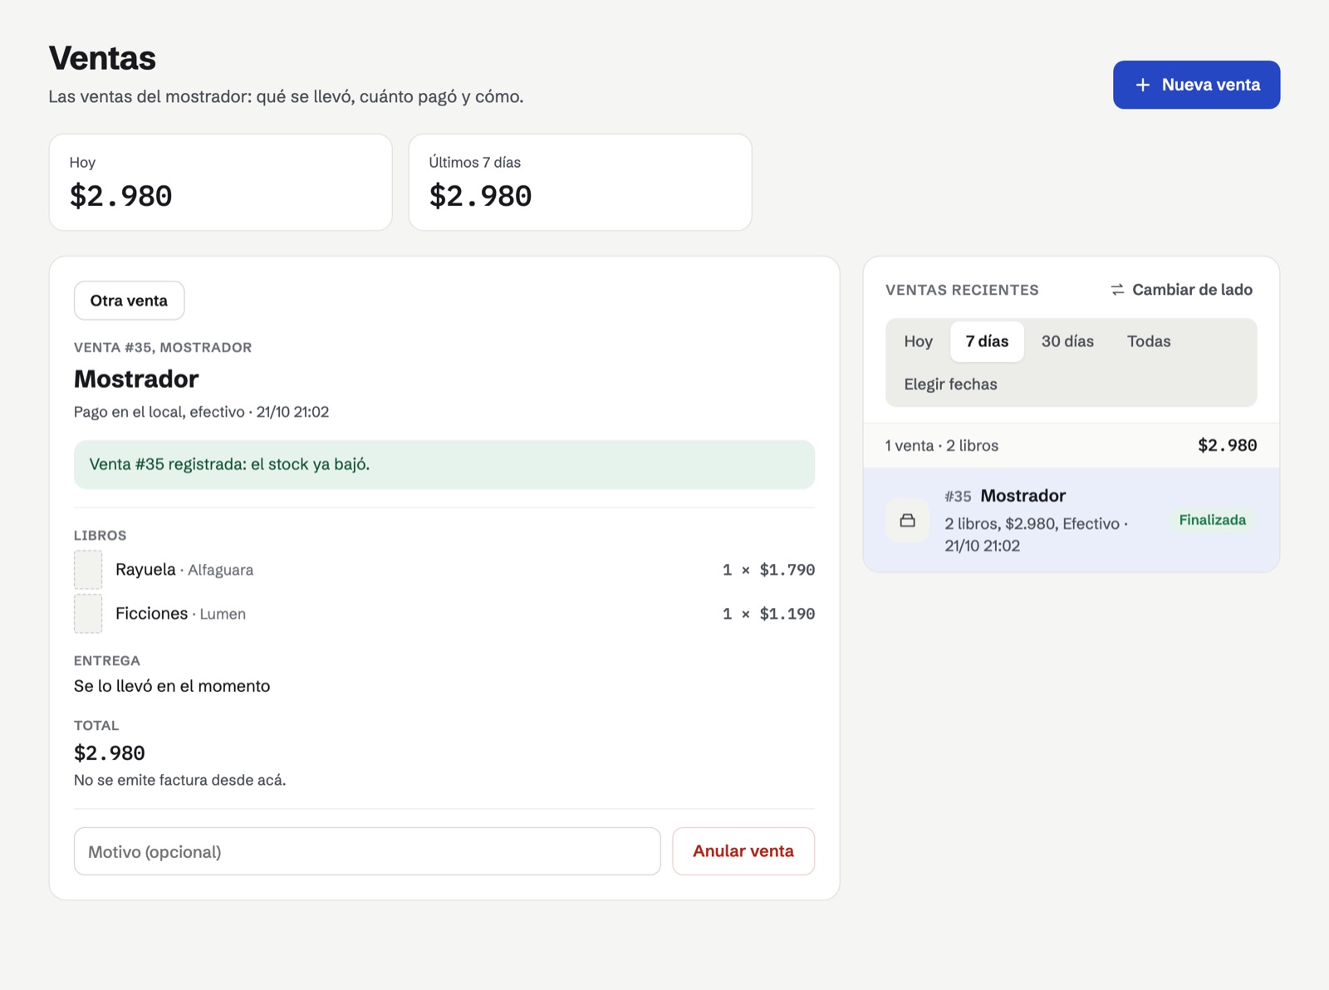Focus the Motivo (opcional) input field
1329x990 pixels.
367,851
